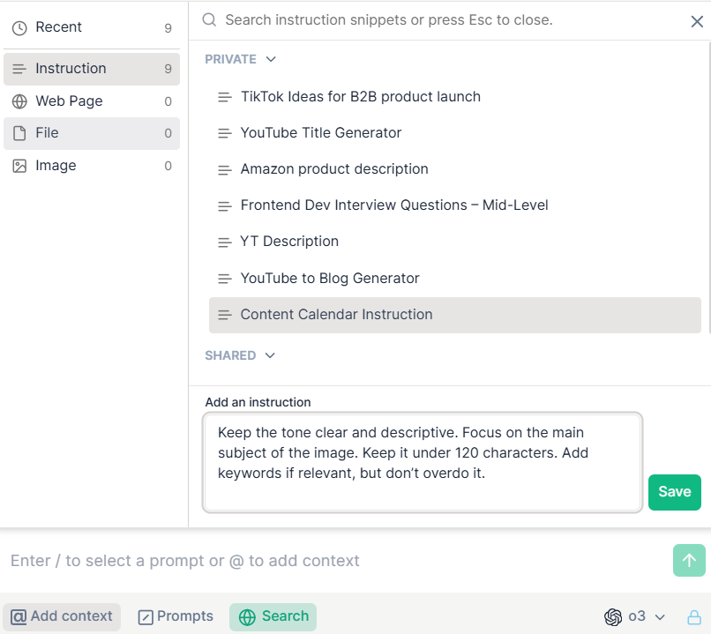This screenshot has height=634, width=711.
Task: Select the YT Description snippet
Action: click(x=455, y=242)
